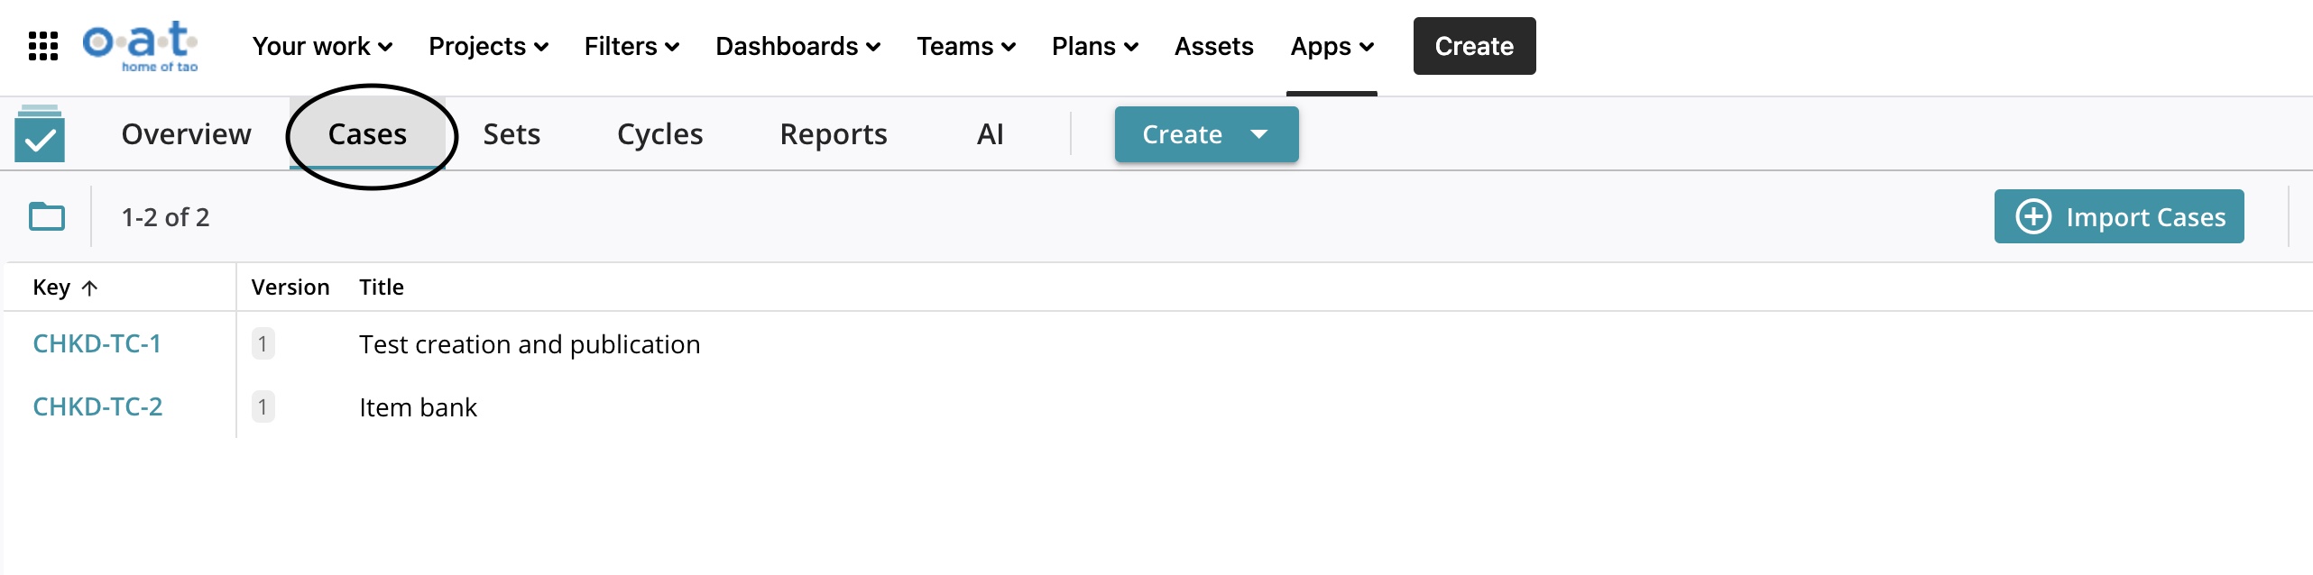Open the folder tree icon
Image resolution: width=2313 pixels, height=575 pixels.
(x=47, y=217)
